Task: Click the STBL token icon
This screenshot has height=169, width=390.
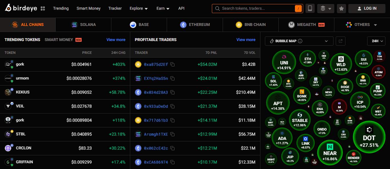Action: [8, 134]
